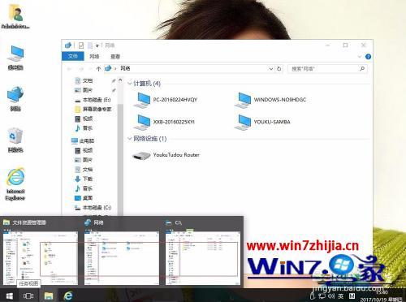This screenshot has height=302, width=406.
Task: Click the pin icon next to pinned 文档
Action: (x=114, y=80)
